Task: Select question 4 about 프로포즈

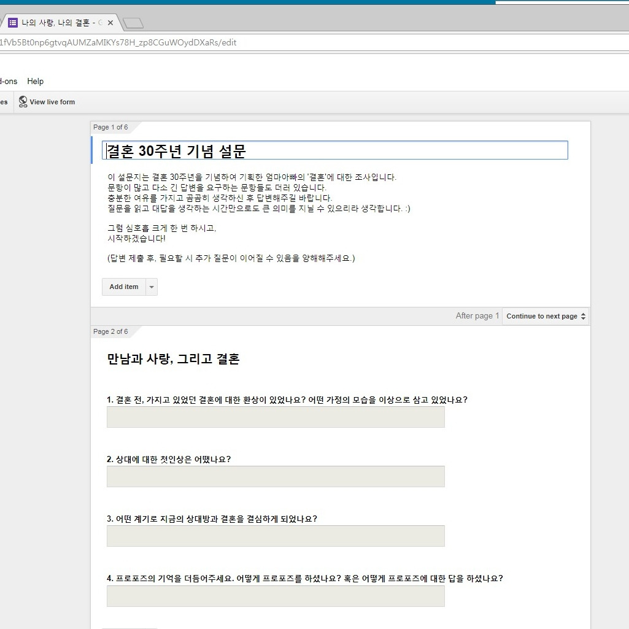Action: point(305,579)
